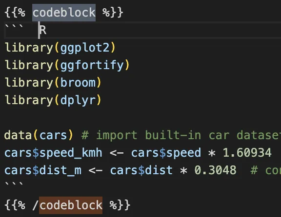
Task: Click dist_m variable name
Action: [60, 170]
